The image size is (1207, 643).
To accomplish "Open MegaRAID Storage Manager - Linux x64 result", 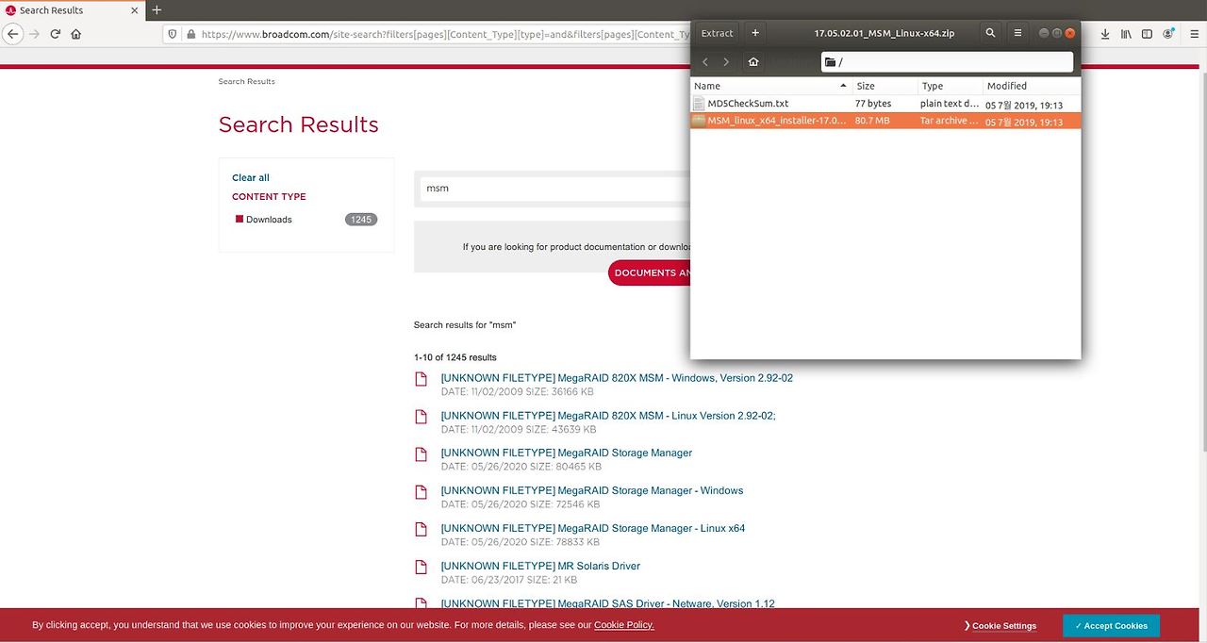I will pos(592,529).
